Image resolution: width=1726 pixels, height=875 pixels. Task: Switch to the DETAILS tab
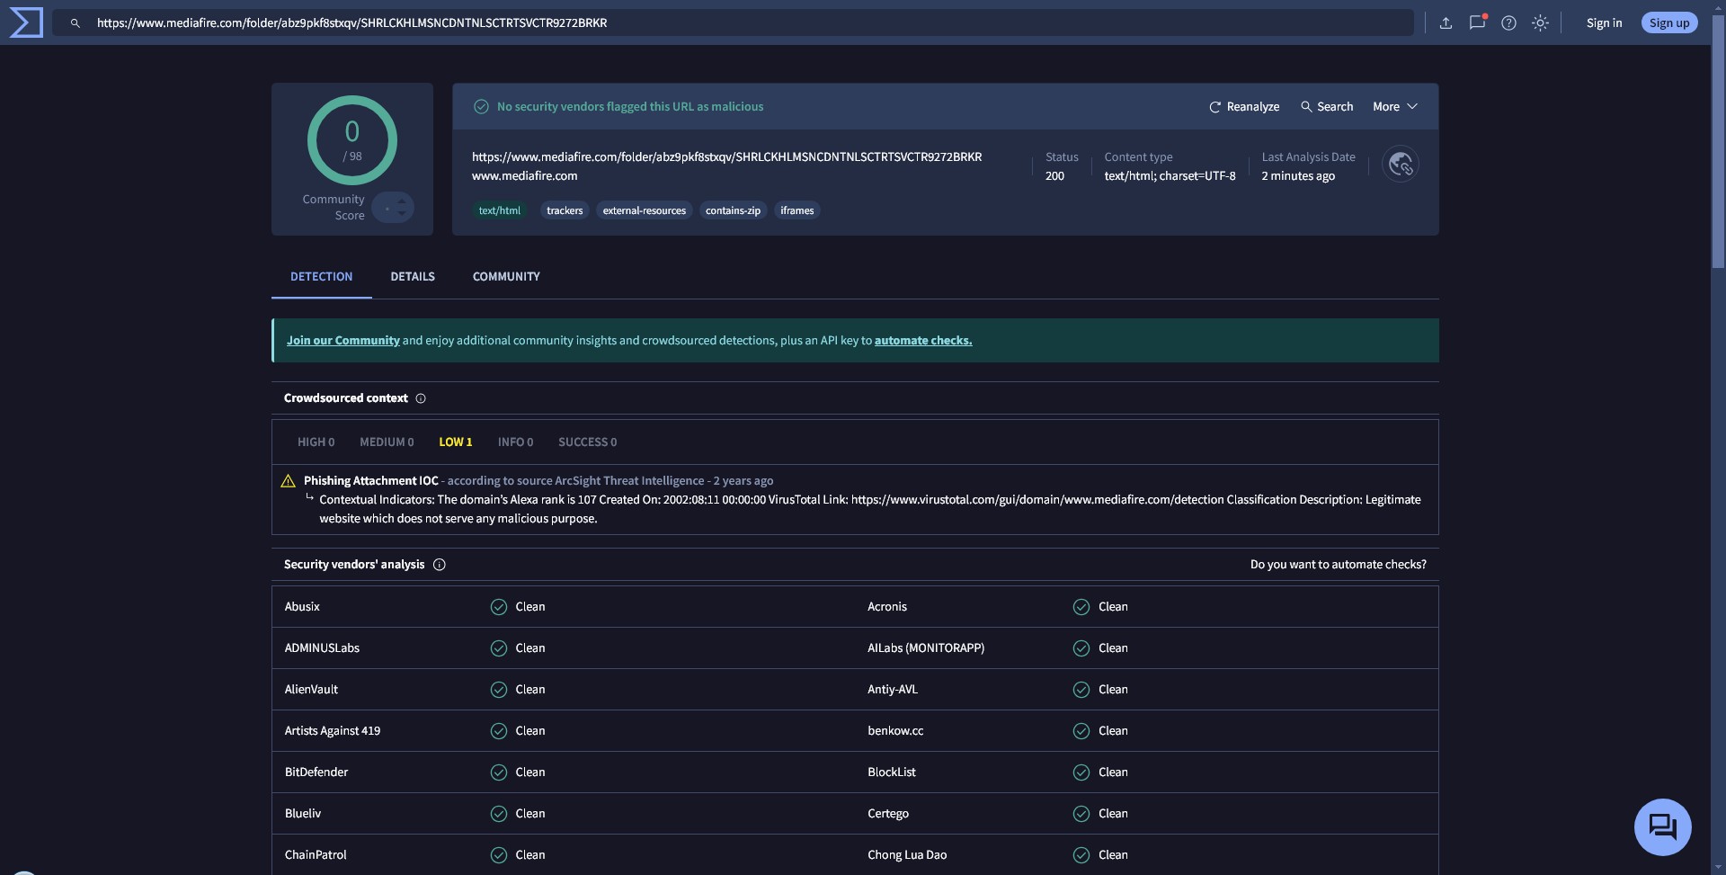tap(413, 276)
